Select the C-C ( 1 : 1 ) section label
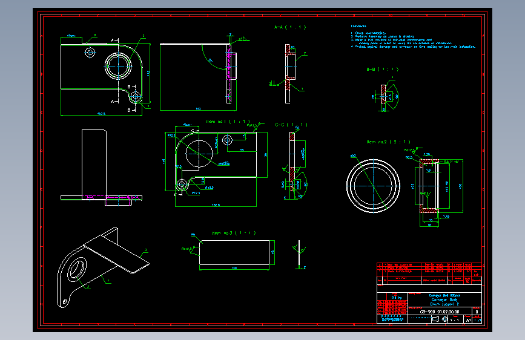Viewport: 525px width, 340px height. click(291, 125)
